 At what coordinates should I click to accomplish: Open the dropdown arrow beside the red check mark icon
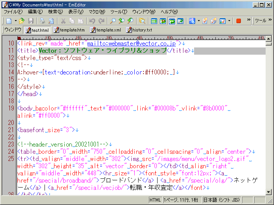(x=229, y=21)
